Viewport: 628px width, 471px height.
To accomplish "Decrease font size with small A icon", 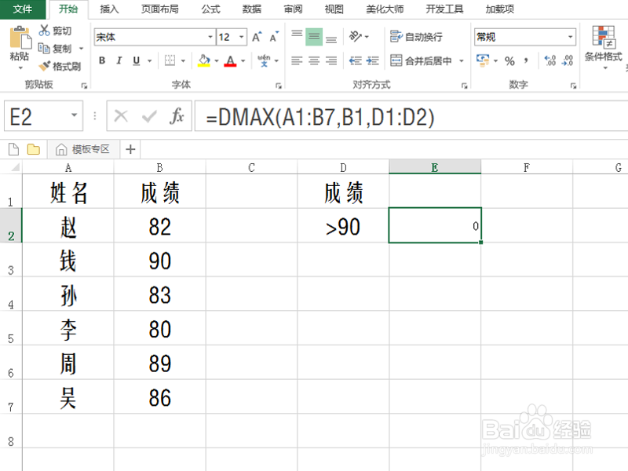I will click(x=274, y=37).
